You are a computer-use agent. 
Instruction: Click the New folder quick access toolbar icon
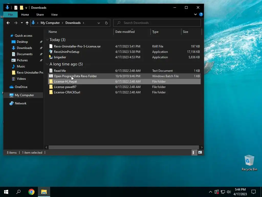tap(21, 8)
